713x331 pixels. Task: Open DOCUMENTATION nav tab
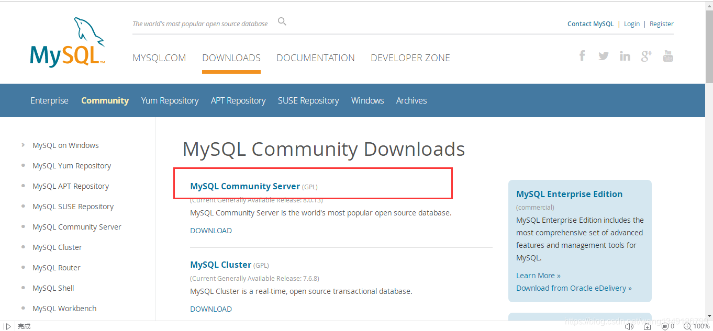point(316,58)
